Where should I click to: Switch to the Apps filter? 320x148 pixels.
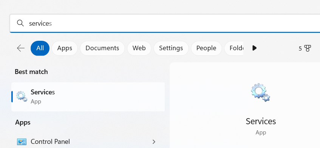click(x=65, y=48)
